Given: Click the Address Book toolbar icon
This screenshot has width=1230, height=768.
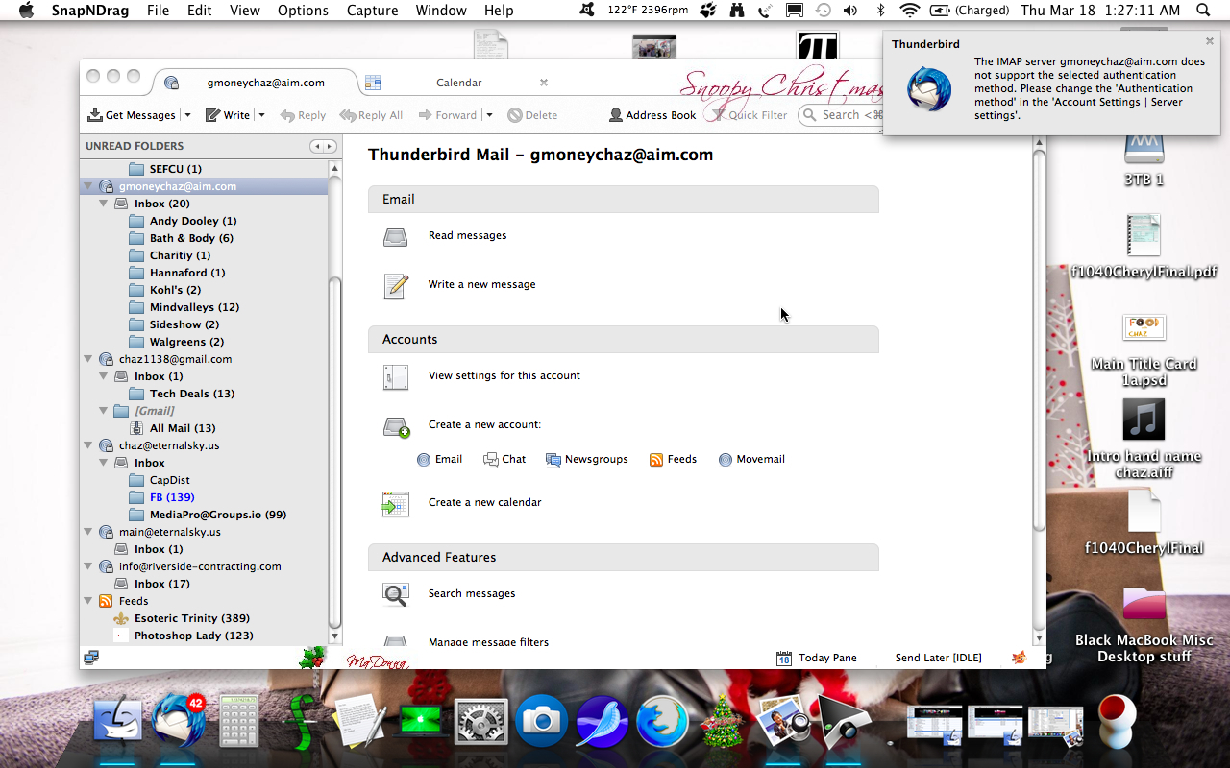Looking at the screenshot, I should tap(616, 115).
